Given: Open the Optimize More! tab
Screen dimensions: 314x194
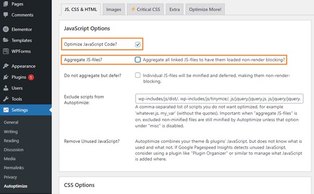Looking at the screenshot, I should click(x=205, y=9).
